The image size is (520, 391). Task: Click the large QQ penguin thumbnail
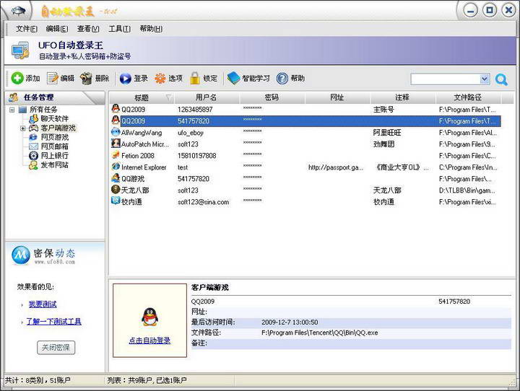coord(150,317)
